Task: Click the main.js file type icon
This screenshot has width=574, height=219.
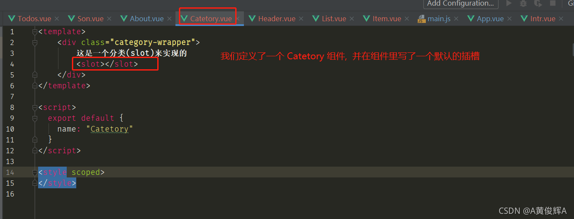Action: point(422,19)
